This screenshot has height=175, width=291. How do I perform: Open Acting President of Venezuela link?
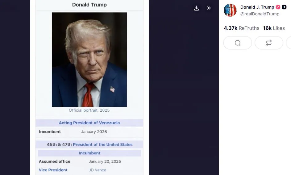tap(89, 123)
